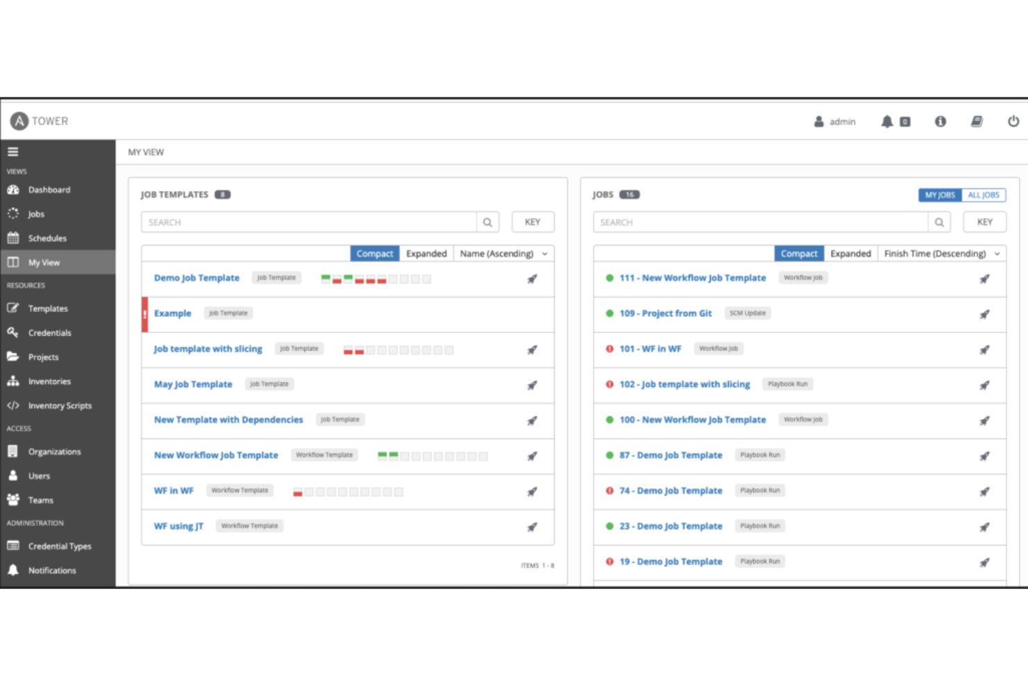Open the Dashboard menu item
The image size is (1028, 686).
(49, 189)
